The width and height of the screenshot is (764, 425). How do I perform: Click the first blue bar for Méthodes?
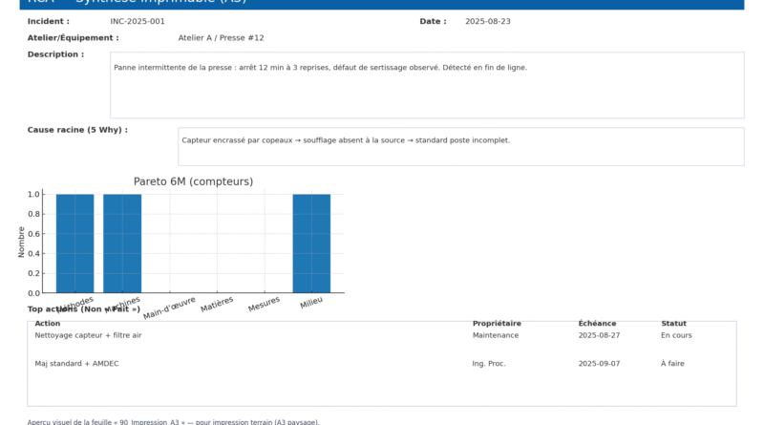(74, 243)
